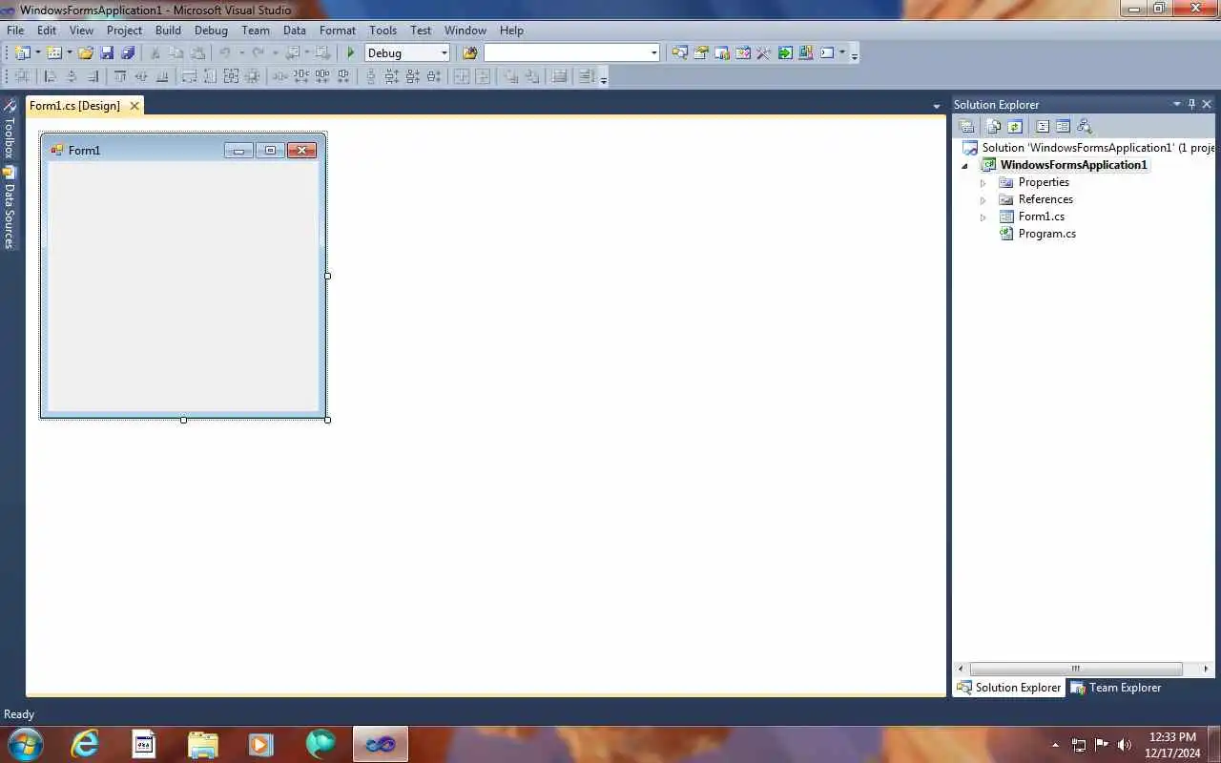
Task: Click the Save All icon
Action: (x=128, y=52)
